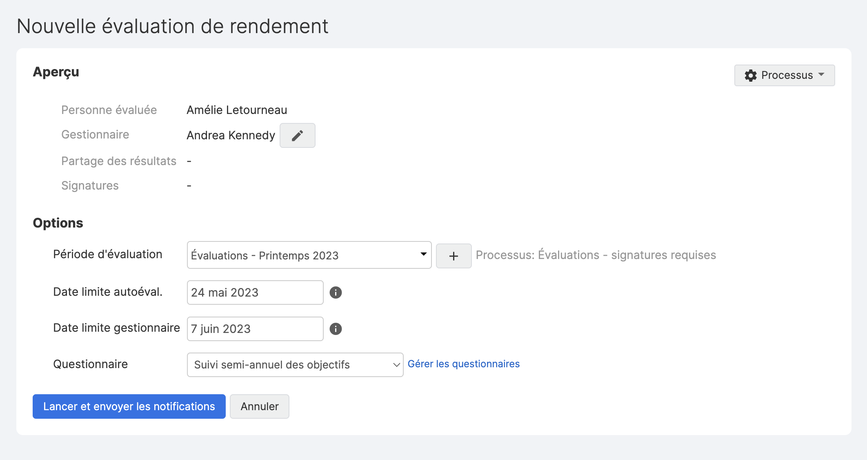Click info icon beside Date limite gestionnaire
867x460 pixels.
click(336, 329)
